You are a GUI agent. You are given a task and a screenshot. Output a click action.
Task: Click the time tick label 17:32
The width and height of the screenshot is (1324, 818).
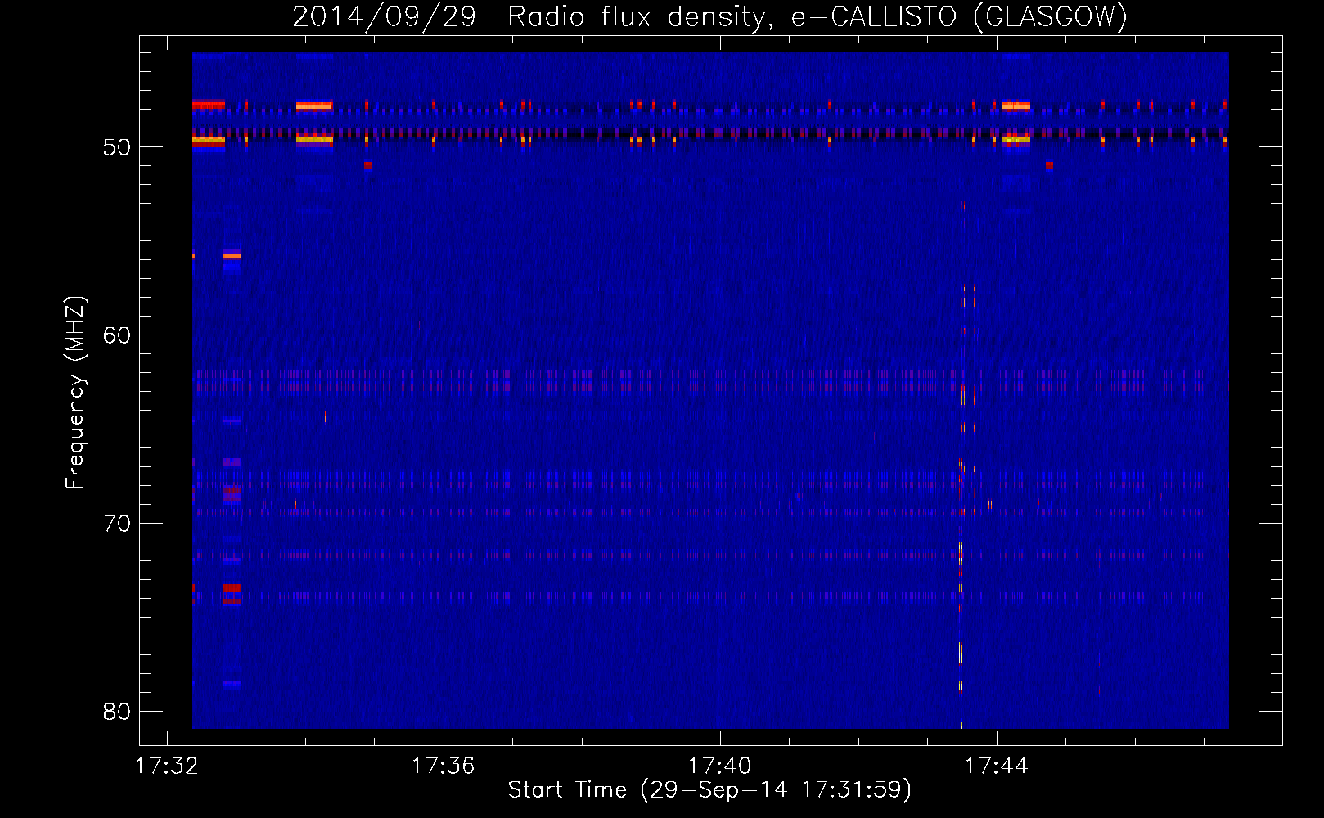(x=167, y=766)
